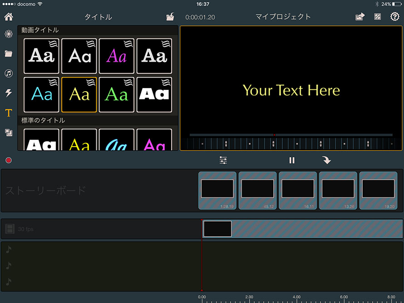Open the help question mark icon
404x303 pixels.
(395, 17)
